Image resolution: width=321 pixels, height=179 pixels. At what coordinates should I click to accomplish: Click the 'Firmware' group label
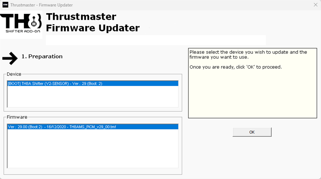(17, 117)
